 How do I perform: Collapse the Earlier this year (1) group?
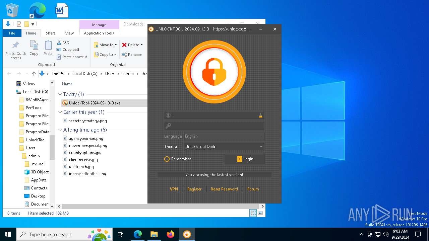coord(60,112)
